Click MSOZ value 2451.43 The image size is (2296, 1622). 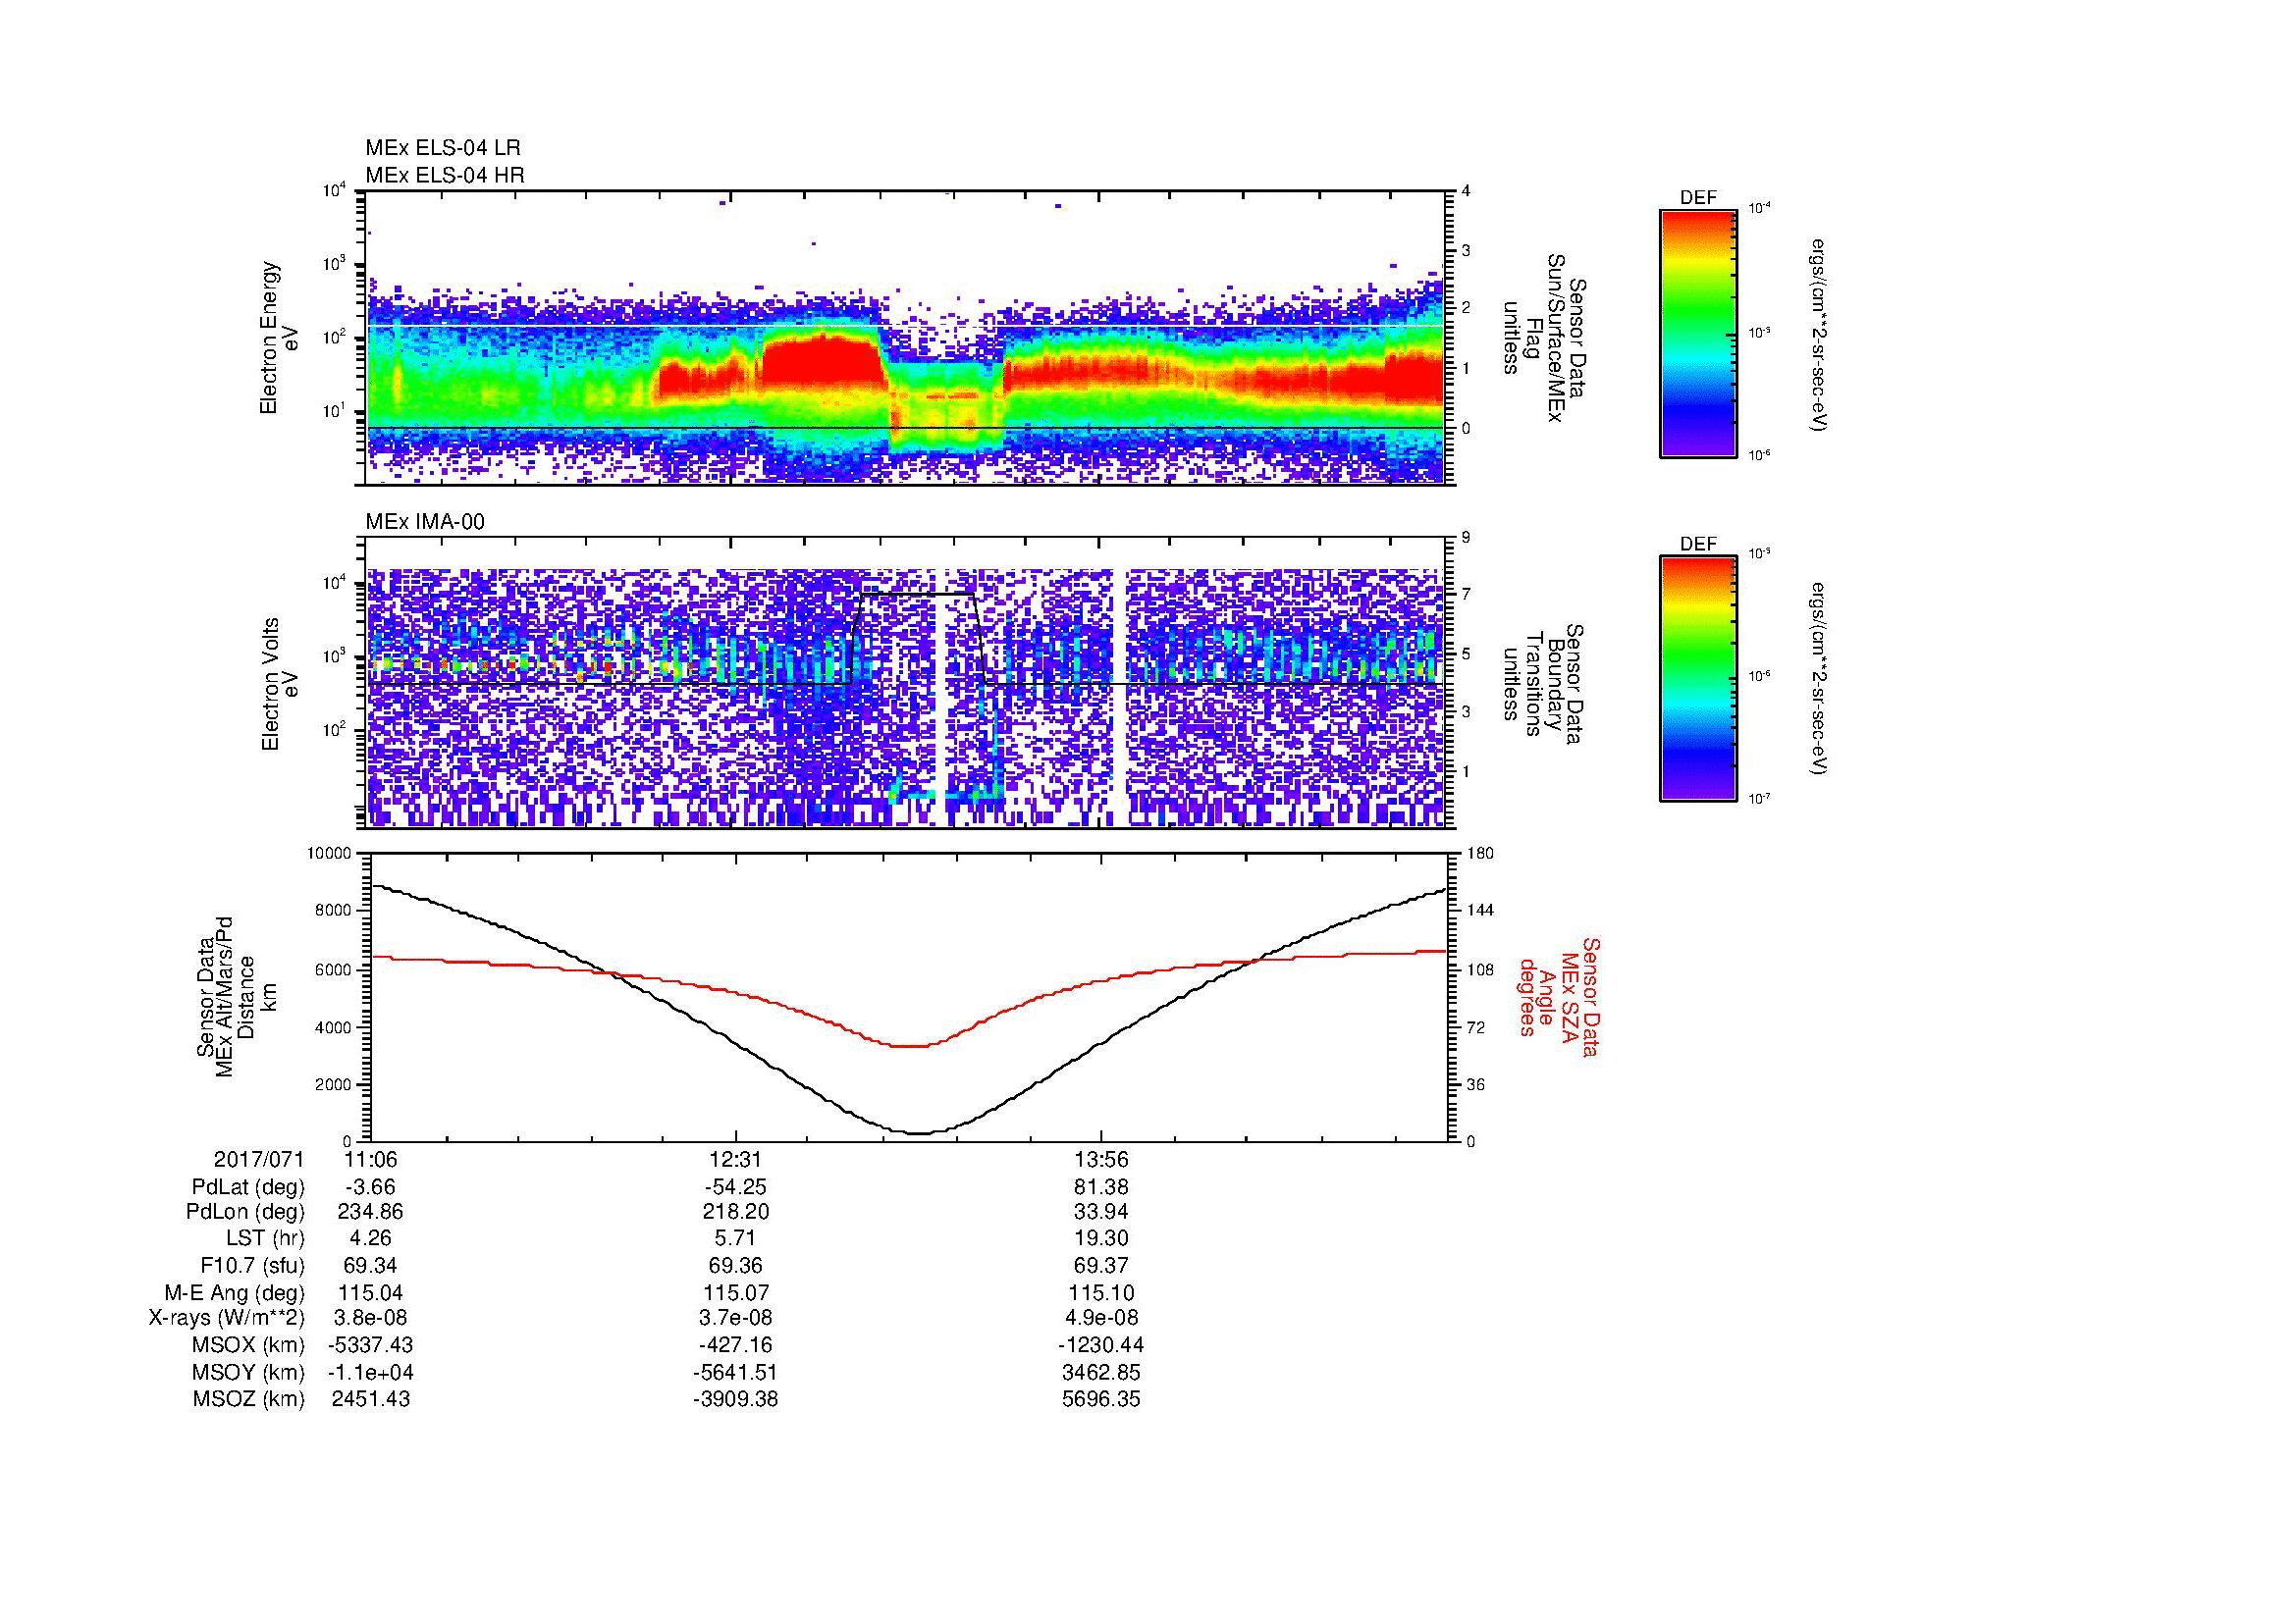[x=371, y=1399]
